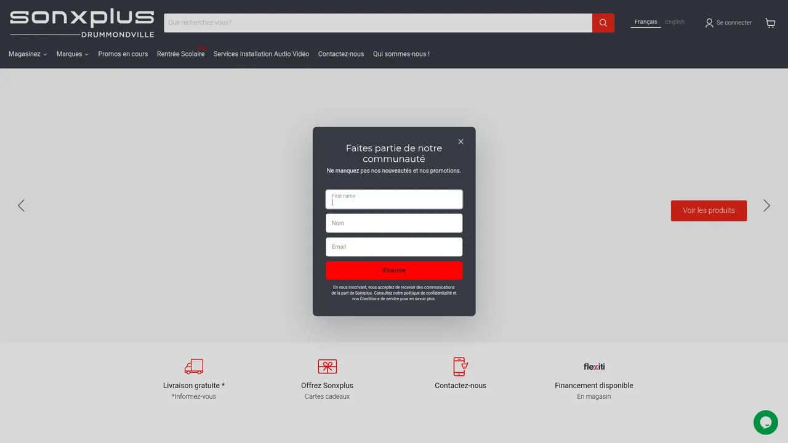Click the En magasin subtitle text
The image size is (788, 443).
[x=594, y=397]
